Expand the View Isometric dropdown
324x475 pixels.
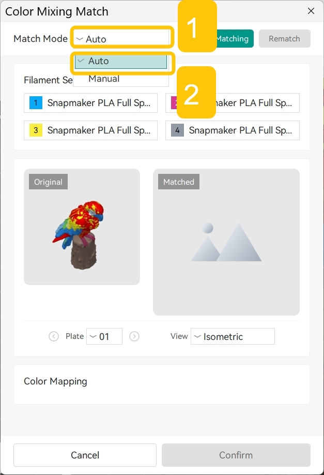point(233,336)
